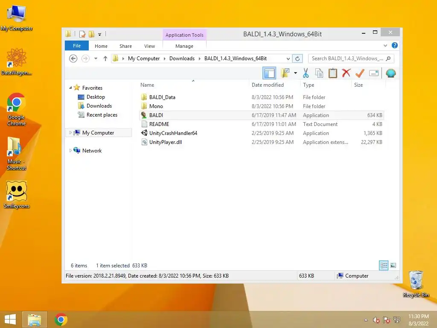Select the BALDI application file
The image size is (437, 328).
point(262,115)
